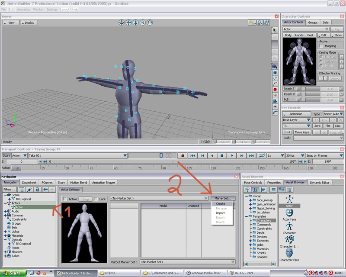Expand the Cameras node in Navigator tree
Screen dimensions: 346x277
[x=5, y=215]
